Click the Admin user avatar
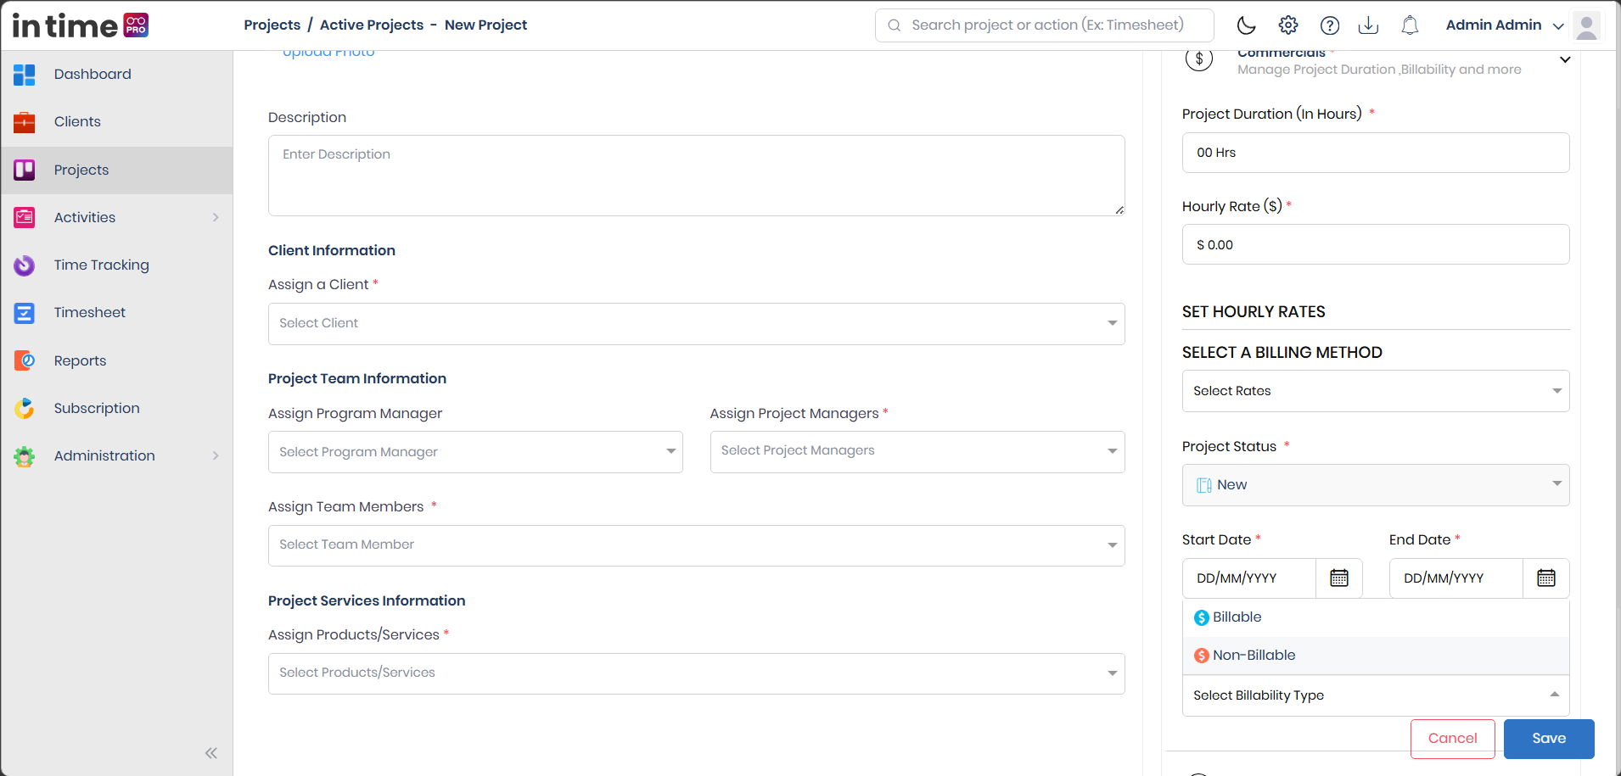1621x776 pixels. click(x=1586, y=25)
